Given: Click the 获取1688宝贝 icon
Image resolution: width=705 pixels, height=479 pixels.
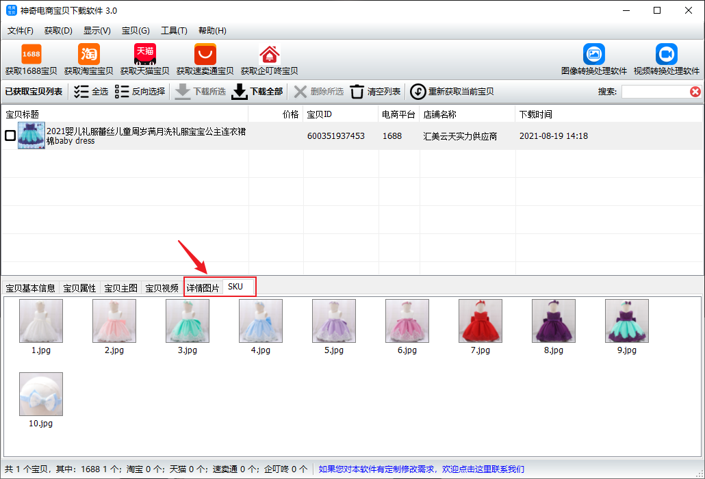Looking at the screenshot, I should point(31,54).
